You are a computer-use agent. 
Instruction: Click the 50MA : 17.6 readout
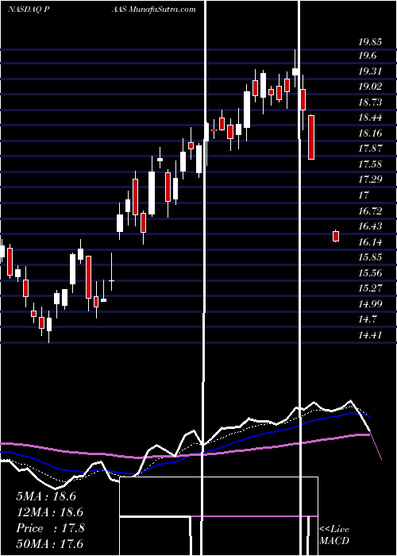pyautogui.click(x=49, y=543)
